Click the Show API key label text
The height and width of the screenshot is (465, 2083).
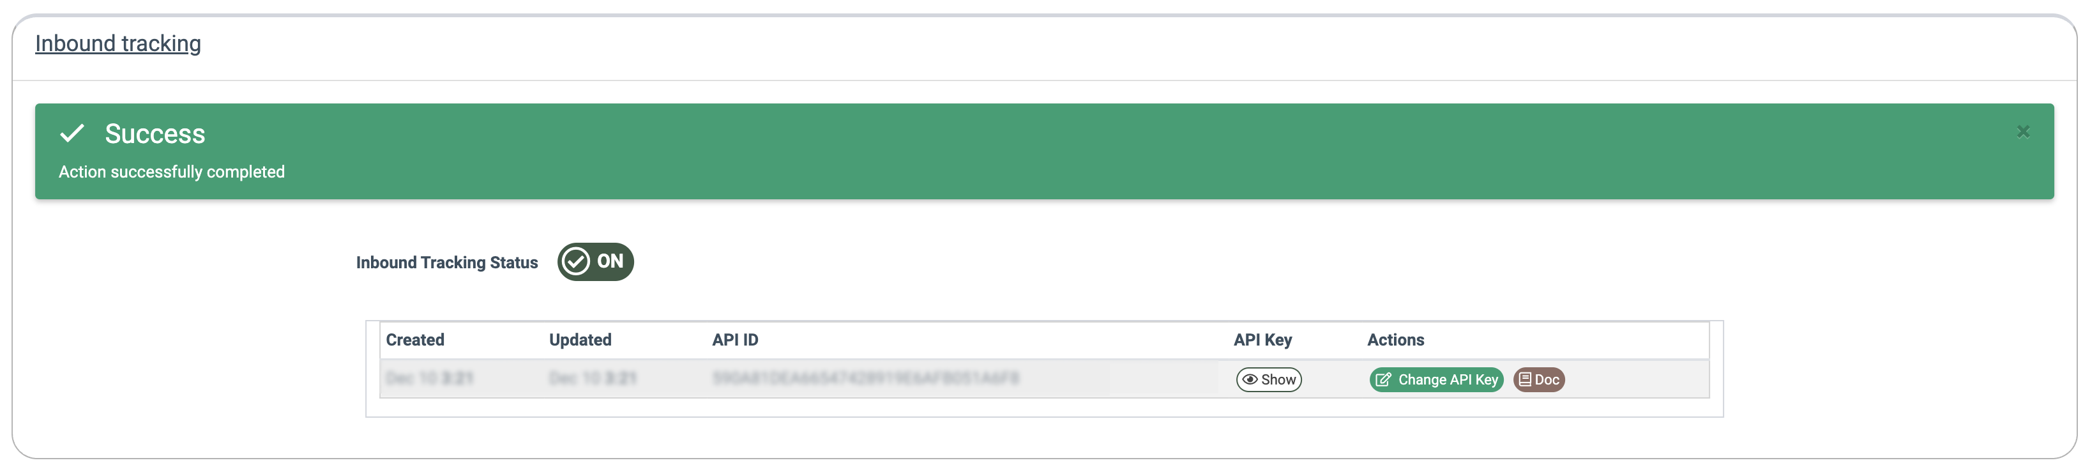(x=1278, y=379)
